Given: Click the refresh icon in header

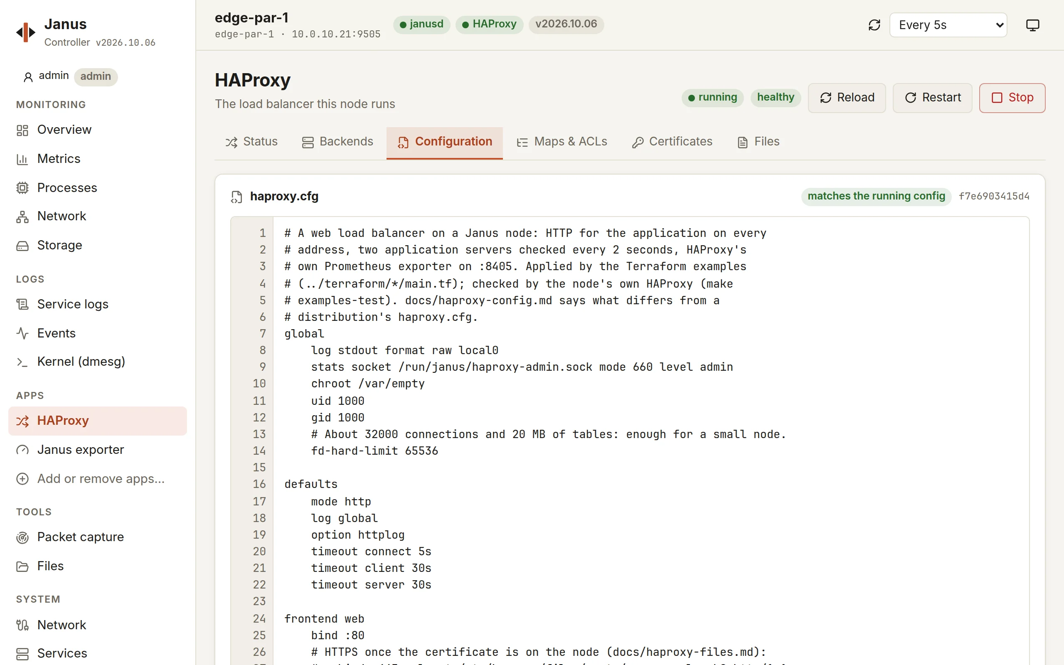Looking at the screenshot, I should [x=874, y=25].
